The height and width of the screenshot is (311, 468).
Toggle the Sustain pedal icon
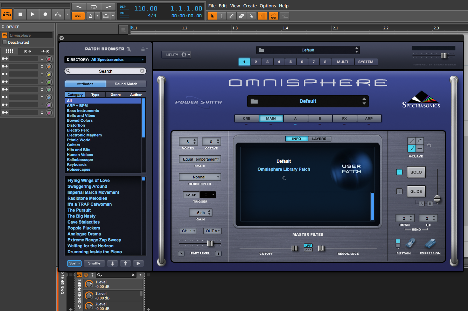(x=410, y=243)
